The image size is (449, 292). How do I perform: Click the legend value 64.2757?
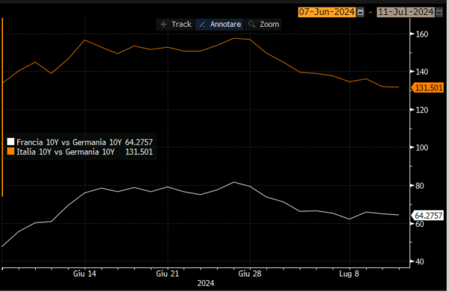click(139, 142)
